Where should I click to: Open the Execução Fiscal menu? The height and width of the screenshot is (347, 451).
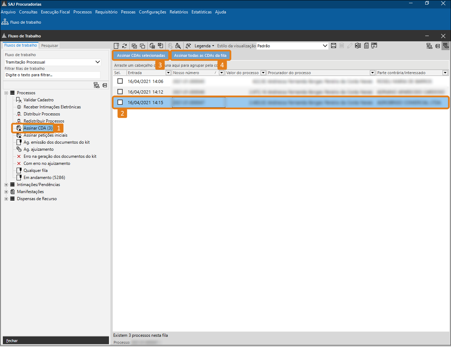click(55, 12)
